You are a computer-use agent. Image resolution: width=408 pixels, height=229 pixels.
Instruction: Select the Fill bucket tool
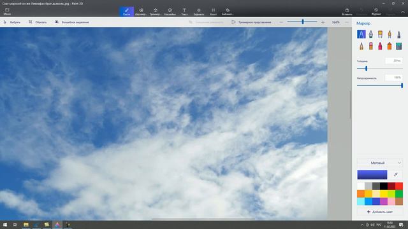click(x=398, y=46)
